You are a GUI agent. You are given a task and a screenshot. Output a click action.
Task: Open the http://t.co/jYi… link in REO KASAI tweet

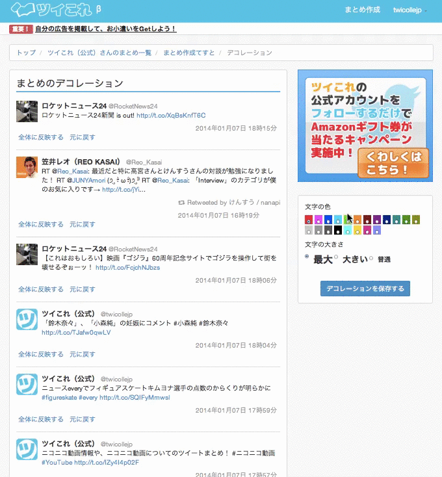(123, 190)
